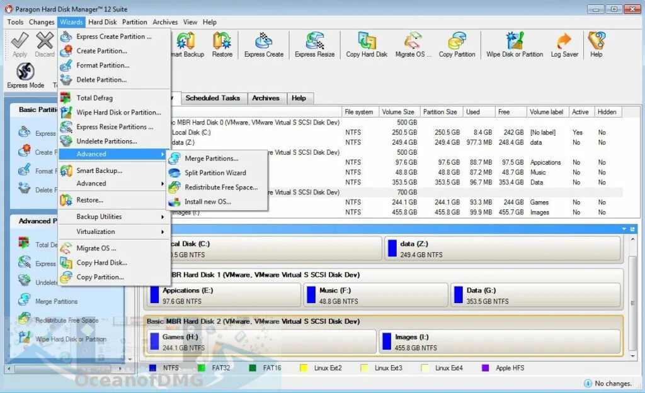645x393 pixels.
Task: Open the Tools menu
Action: tap(15, 22)
